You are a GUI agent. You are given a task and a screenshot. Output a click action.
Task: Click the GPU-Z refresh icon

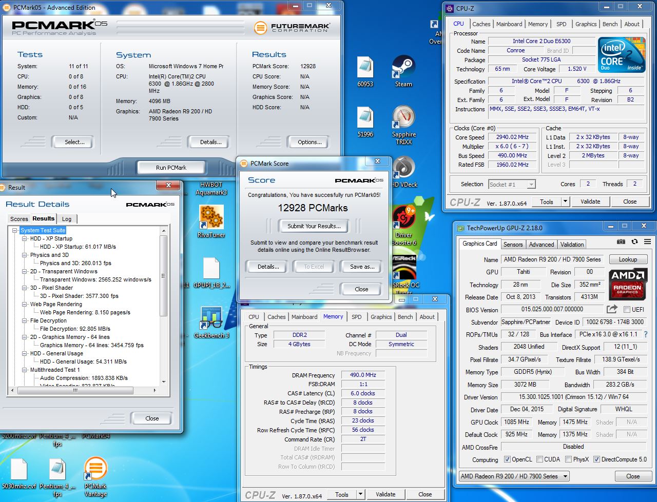pos(634,242)
